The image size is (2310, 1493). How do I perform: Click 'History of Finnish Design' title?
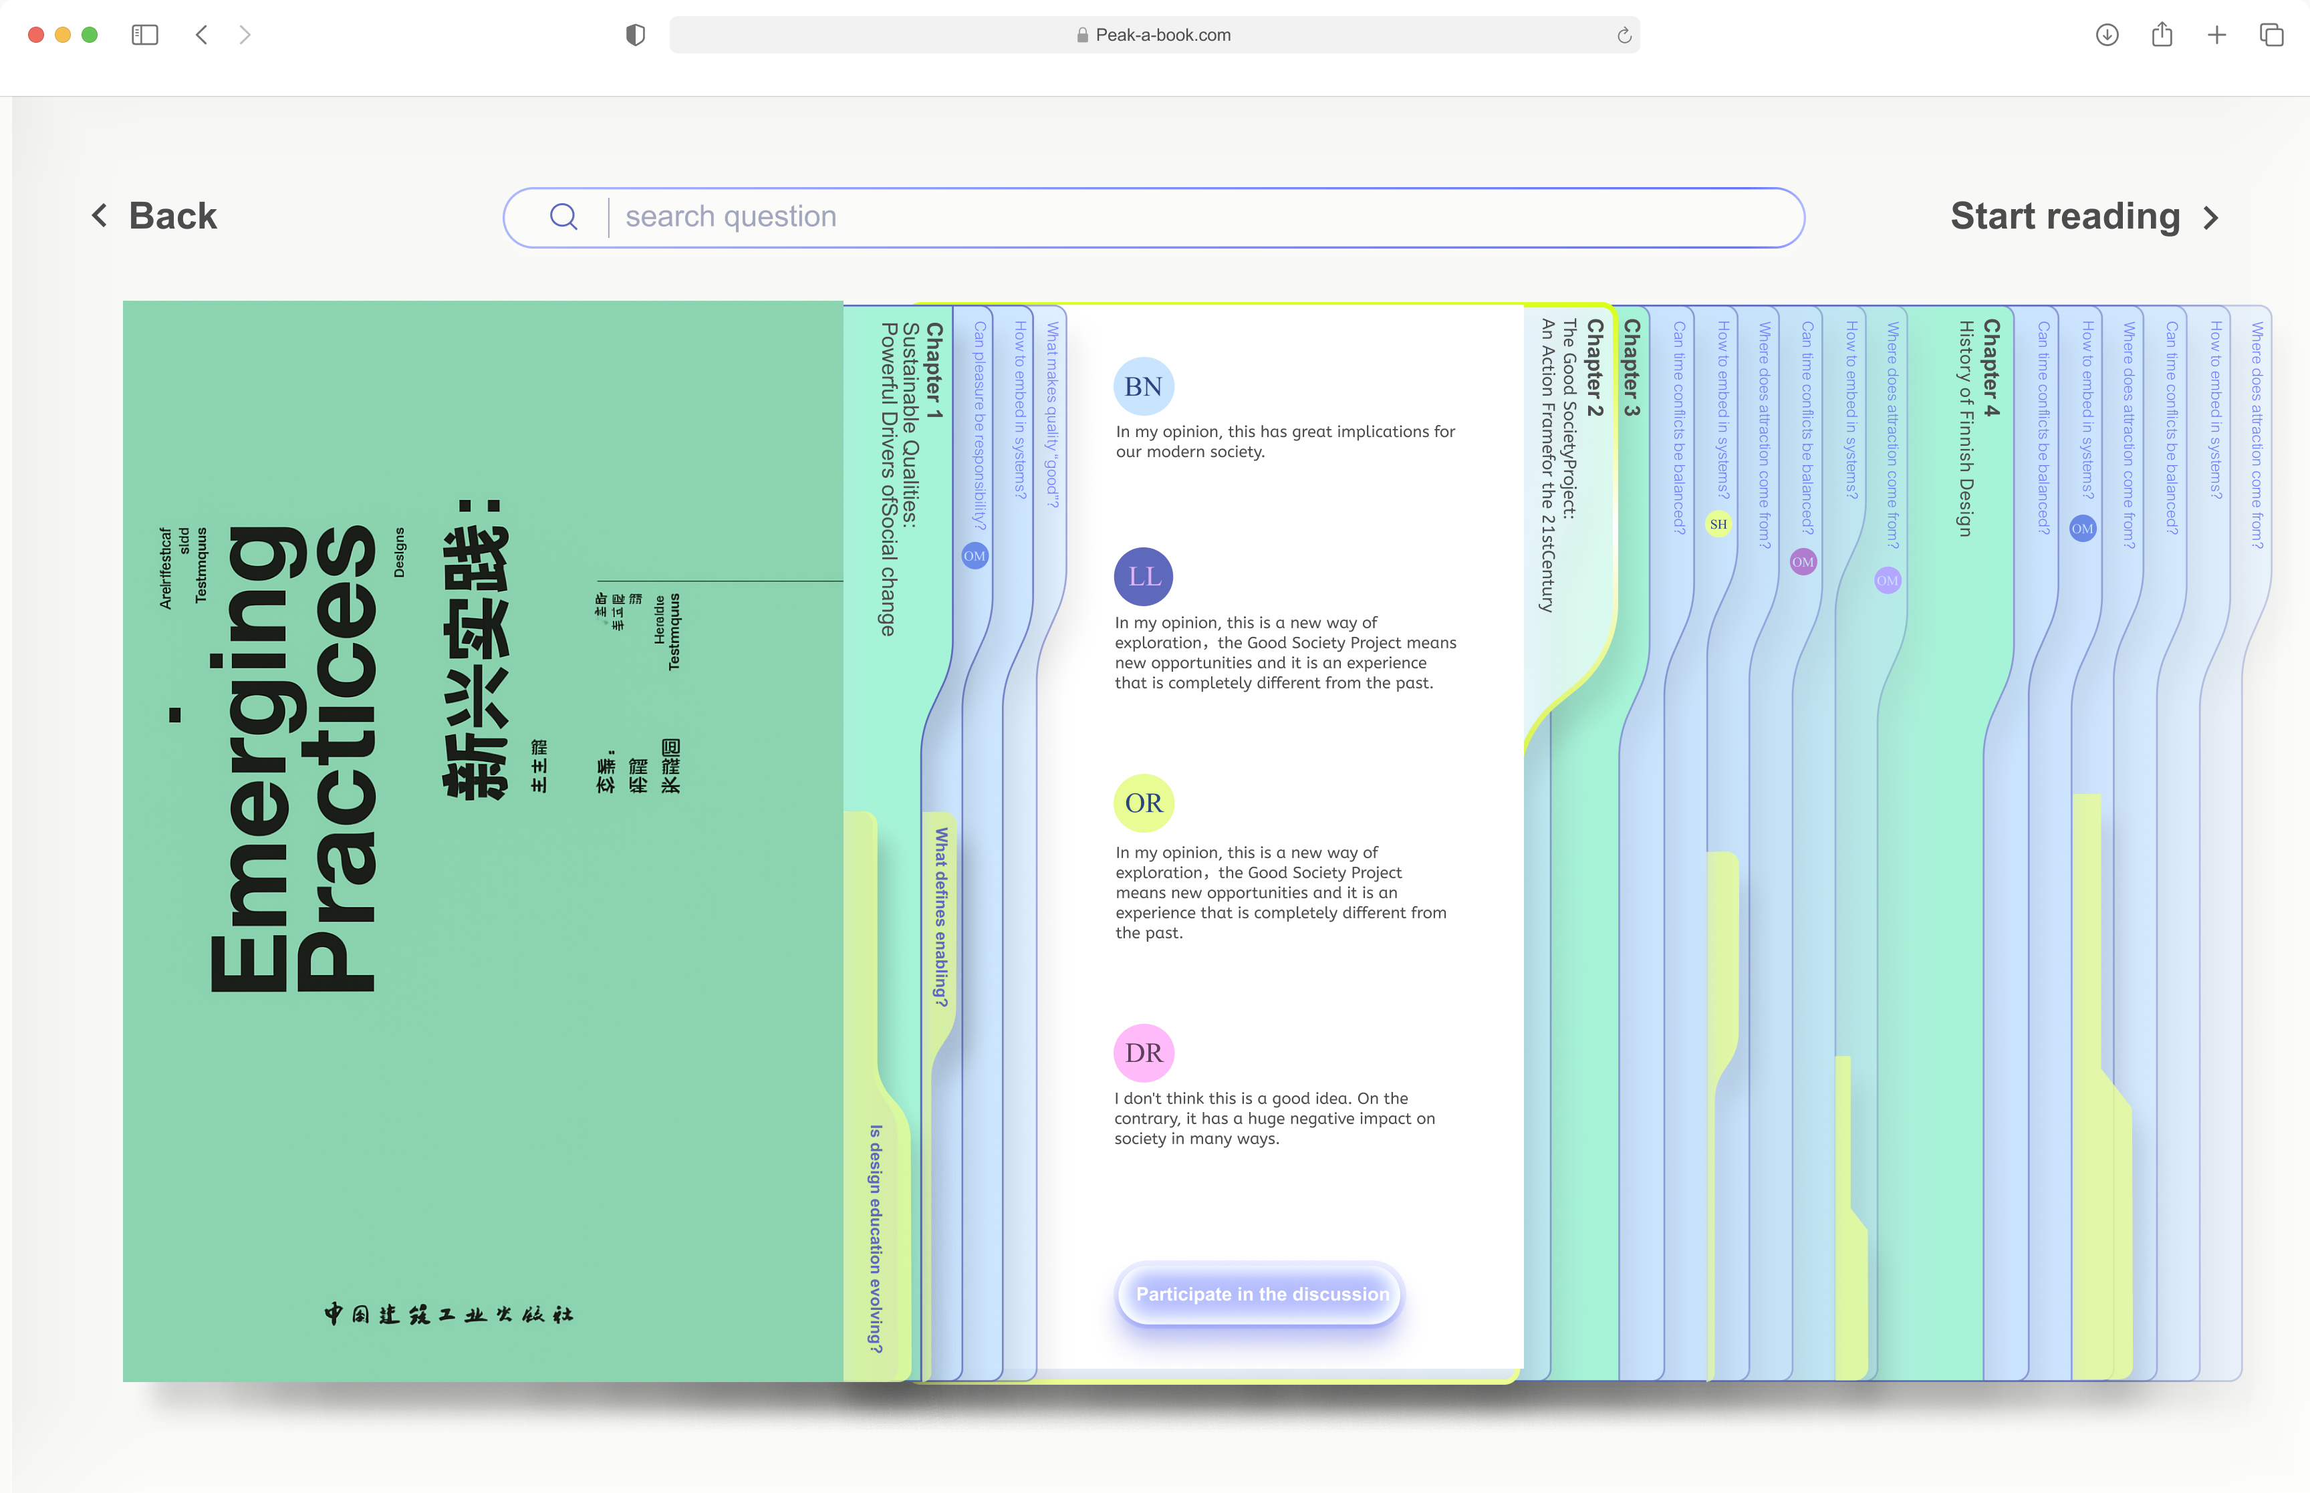point(1965,428)
